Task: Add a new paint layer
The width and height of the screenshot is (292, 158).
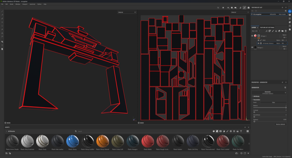Action: (x=273, y=31)
